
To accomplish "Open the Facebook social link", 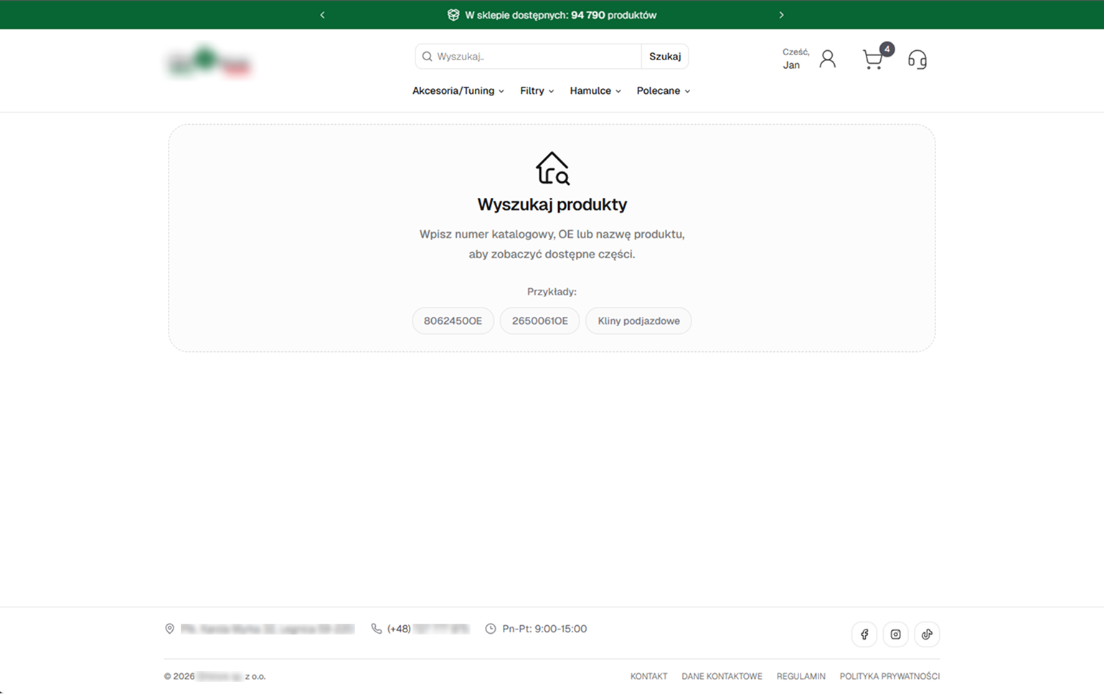I will 864,634.
